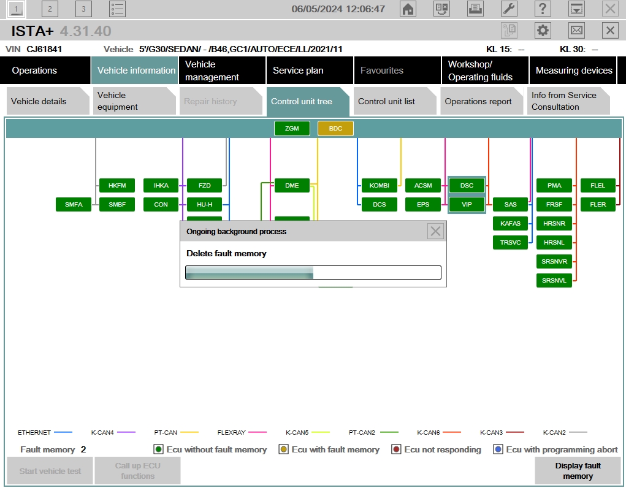Open the device connection icon
The width and height of the screenshot is (626, 488).
tap(441, 9)
